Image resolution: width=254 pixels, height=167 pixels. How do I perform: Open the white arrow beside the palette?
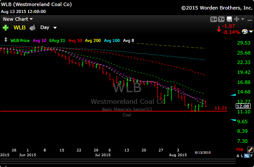(x=251, y=32)
